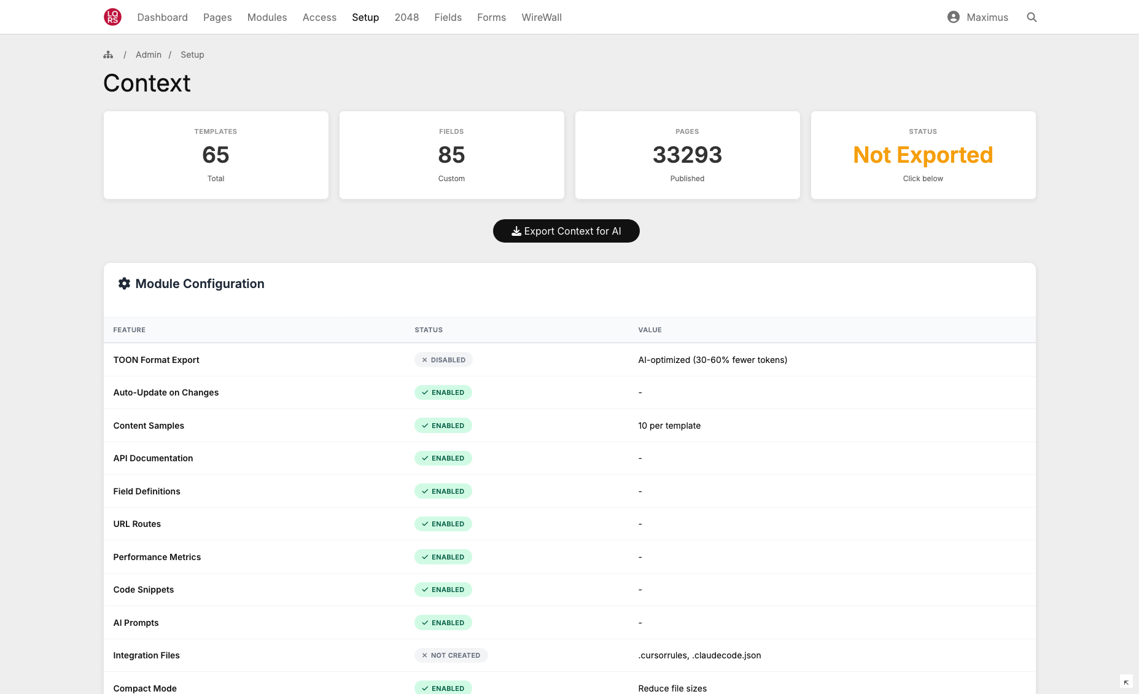Image resolution: width=1139 pixels, height=694 pixels.
Task: Click the small arrow icon at bottom-right corner
Action: [1126, 682]
